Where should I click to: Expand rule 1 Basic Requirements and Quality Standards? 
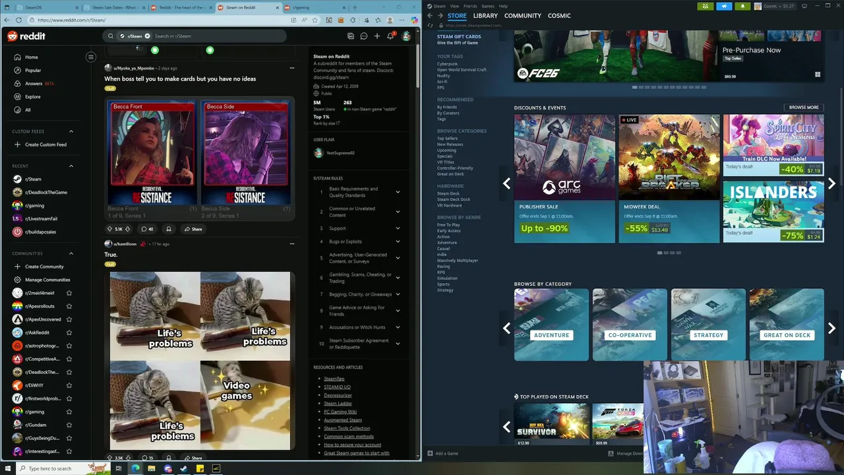(398, 192)
